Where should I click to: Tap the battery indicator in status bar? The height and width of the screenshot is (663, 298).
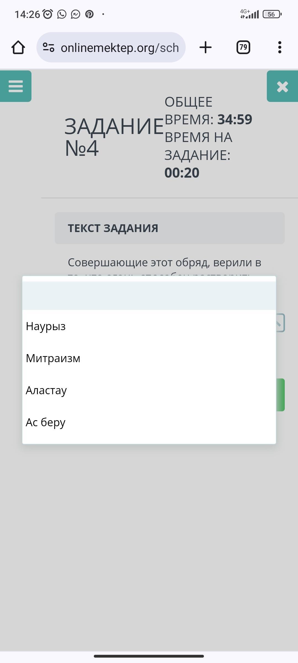[272, 14]
